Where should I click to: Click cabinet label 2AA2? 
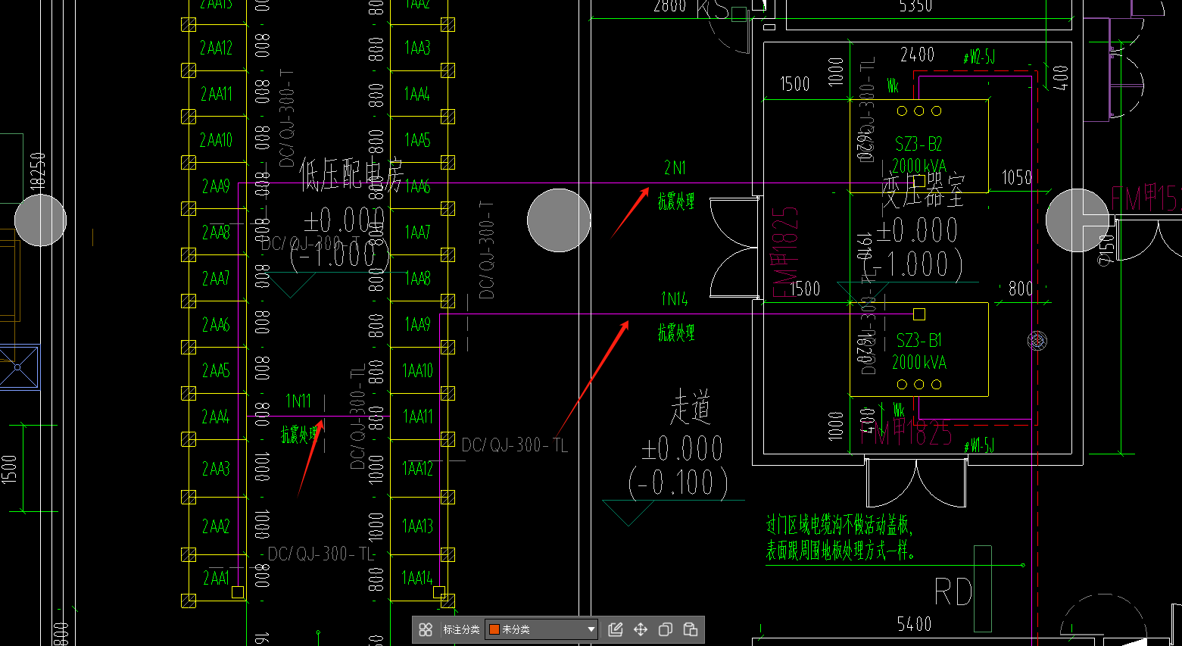pos(216,526)
